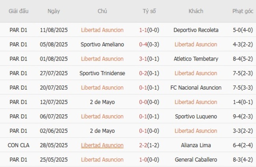The width and height of the screenshot is (256, 167).
Task: Open the 2-2 score versus Alianza Lima
Action: [x=143, y=145]
